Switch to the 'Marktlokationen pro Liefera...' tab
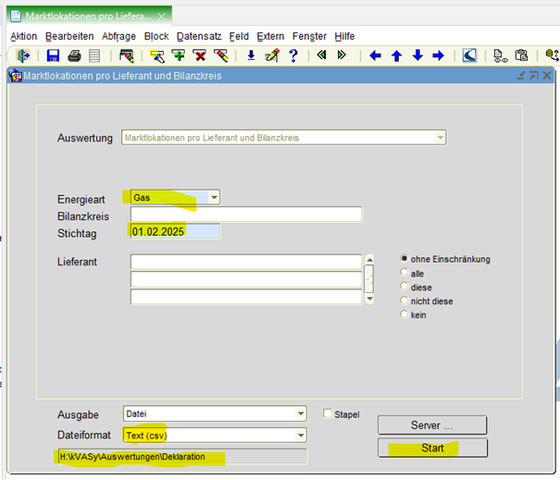Image resolution: width=560 pixels, height=480 pixels. point(88,17)
